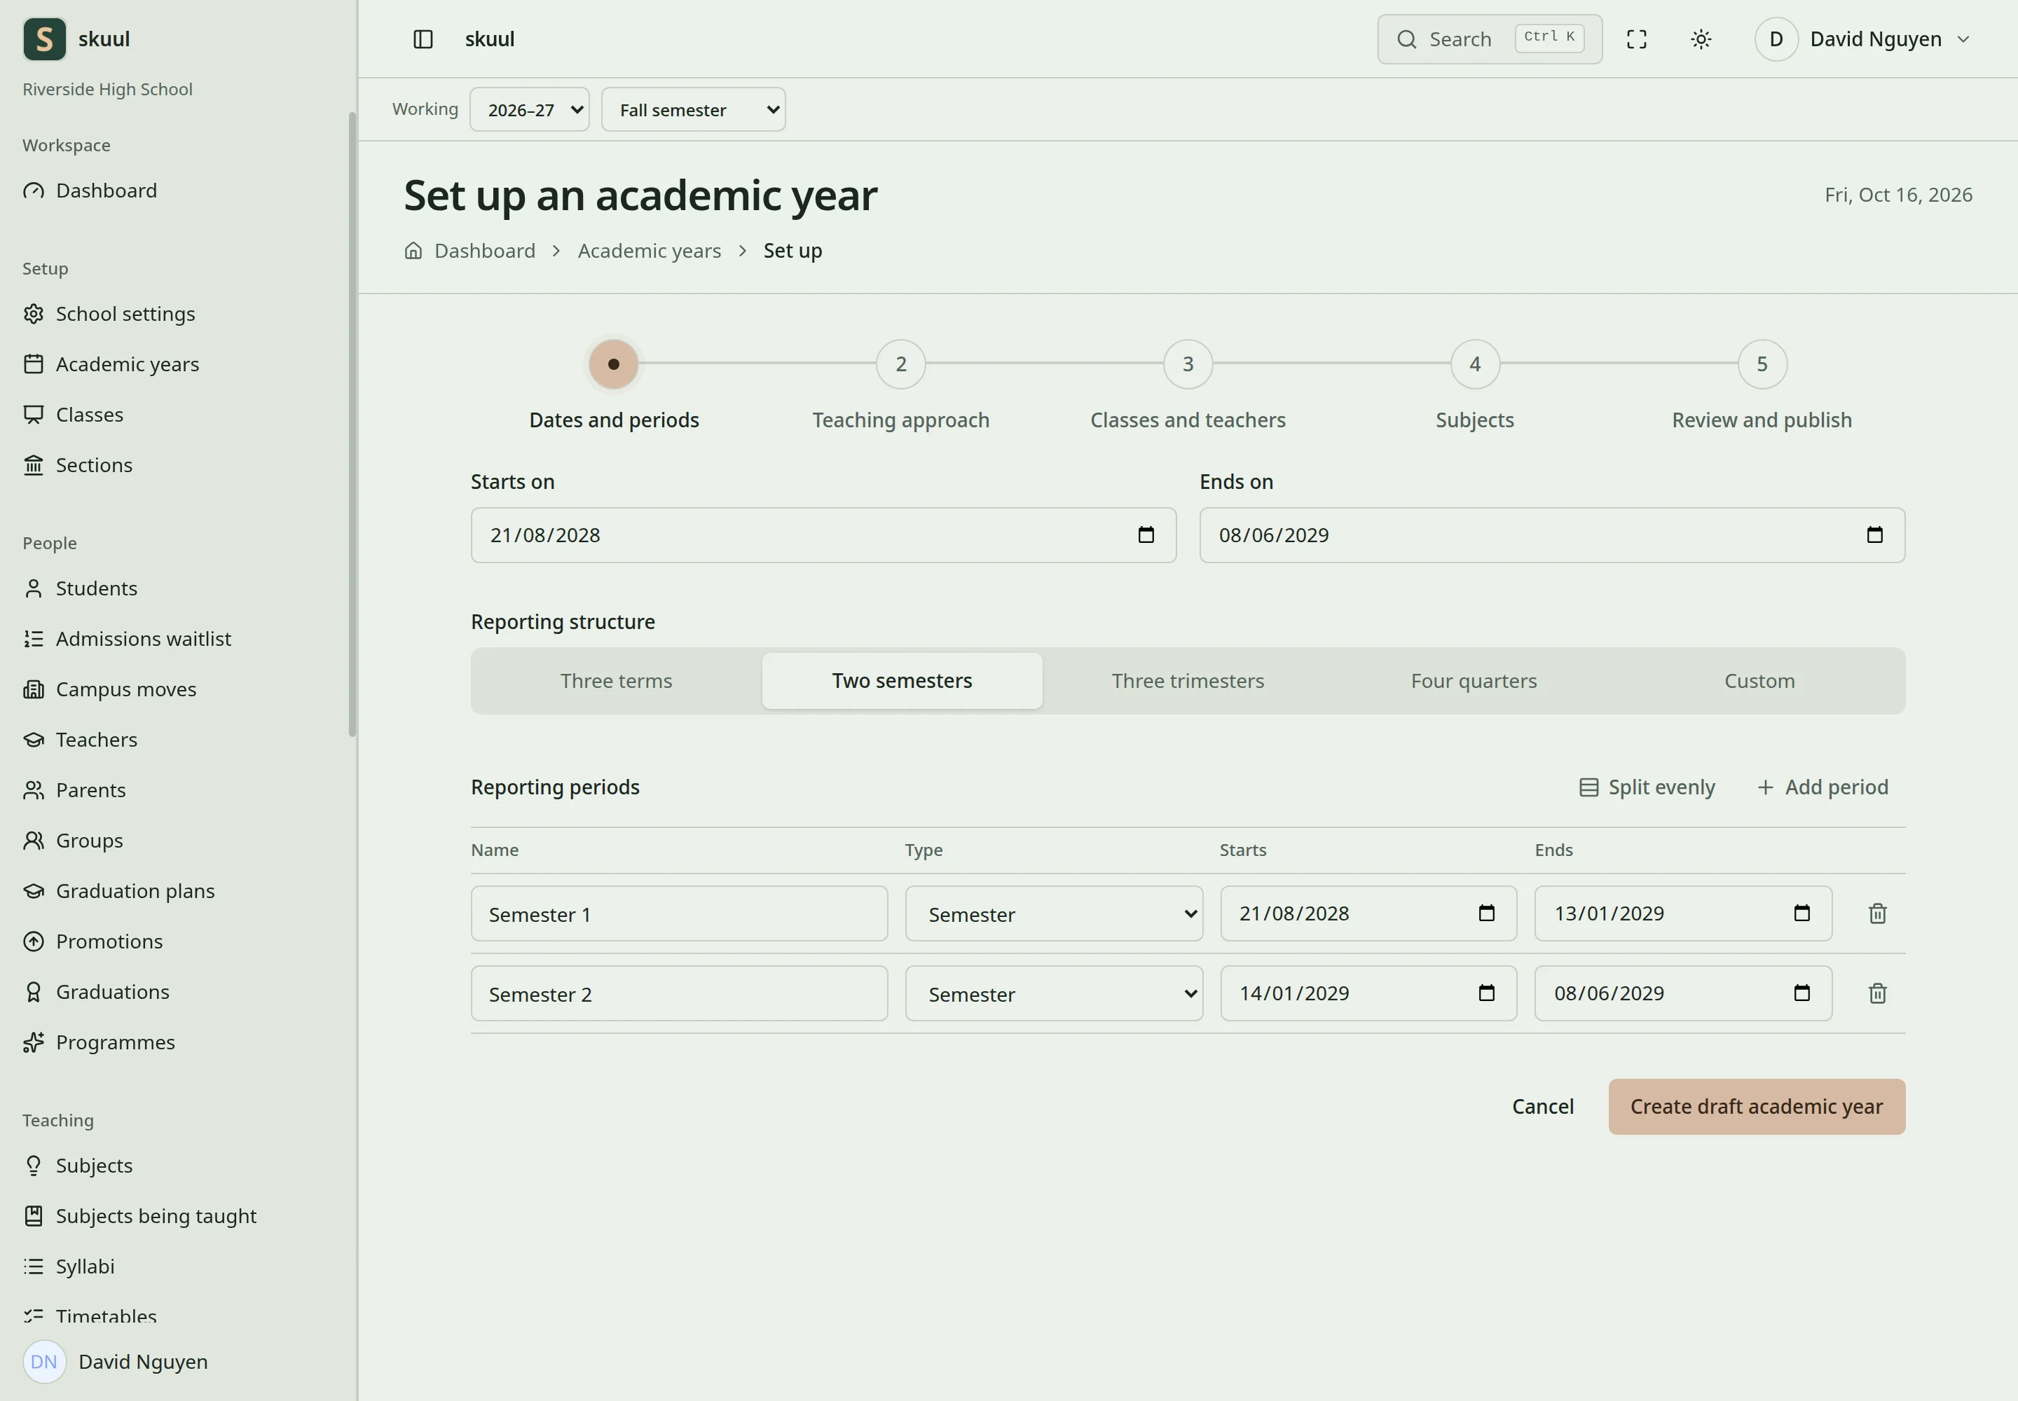The height and width of the screenshot is (1401, 2018).
Task: Open Semester 1 start date calendar
Action: 1487,914
